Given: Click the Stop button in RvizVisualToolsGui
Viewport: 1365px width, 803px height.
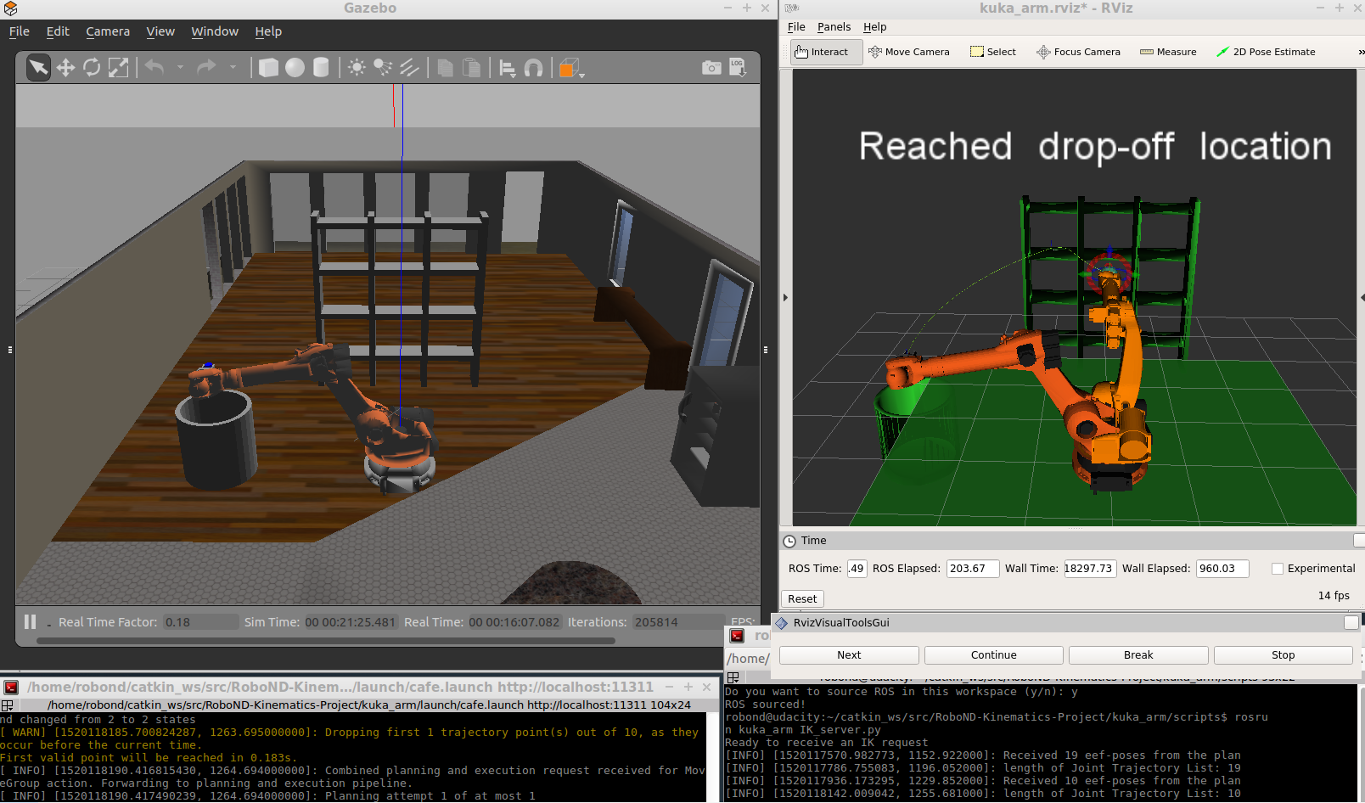Looking at the screenshot, I should pyautogui.click(x=1283, y=655).
